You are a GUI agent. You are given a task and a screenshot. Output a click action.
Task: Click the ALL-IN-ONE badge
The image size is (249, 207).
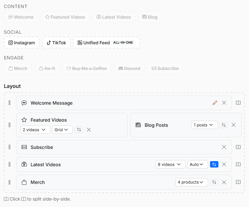click(x=123, y=43)
